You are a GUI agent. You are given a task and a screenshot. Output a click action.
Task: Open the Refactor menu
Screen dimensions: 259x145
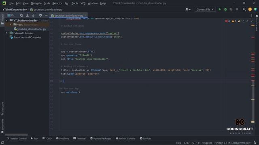pos(57,3)
